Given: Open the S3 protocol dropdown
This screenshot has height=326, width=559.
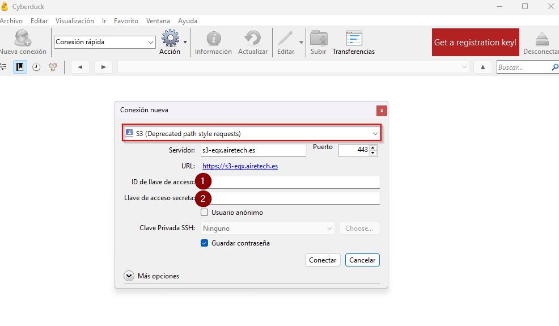Looking at the screenshot, I should click(x=252, y=133).
